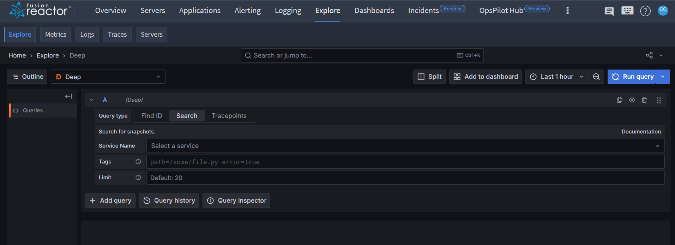Open the chat messages icon

[609, 11]
